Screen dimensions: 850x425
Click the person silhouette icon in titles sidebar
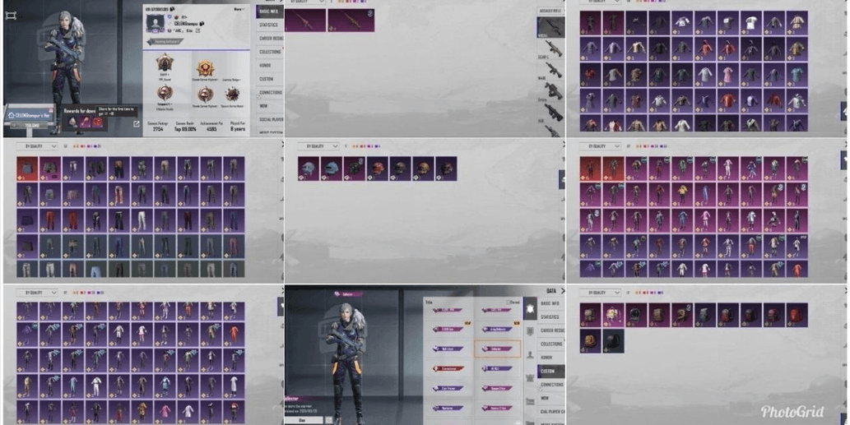click(x=530, y=353)
